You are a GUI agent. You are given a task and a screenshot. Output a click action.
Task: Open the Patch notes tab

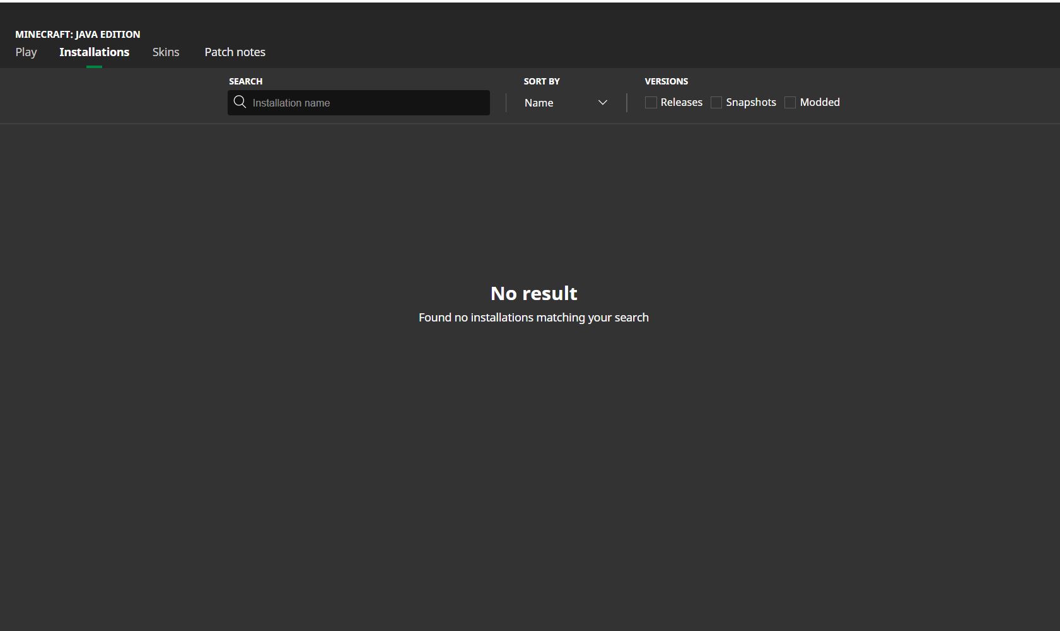235,52
